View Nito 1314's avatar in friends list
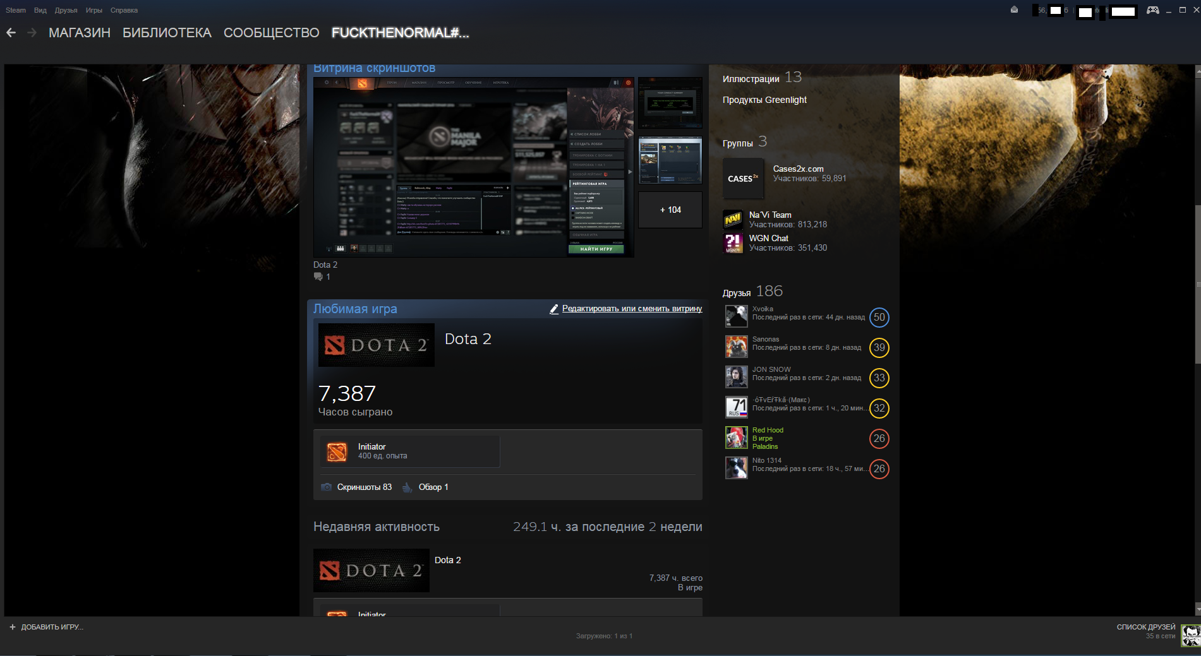The height and width of the screenshot is (656, 1201). [736, 468]
